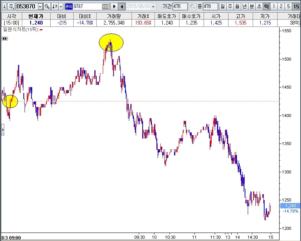This screenshot has width=301, height=241.
Task: Select the 분 minute period tab
Action: tap(252, 7)
